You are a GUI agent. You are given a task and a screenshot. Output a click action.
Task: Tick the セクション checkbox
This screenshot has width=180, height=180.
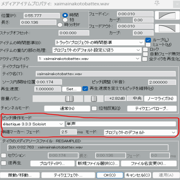pos(4,155)
